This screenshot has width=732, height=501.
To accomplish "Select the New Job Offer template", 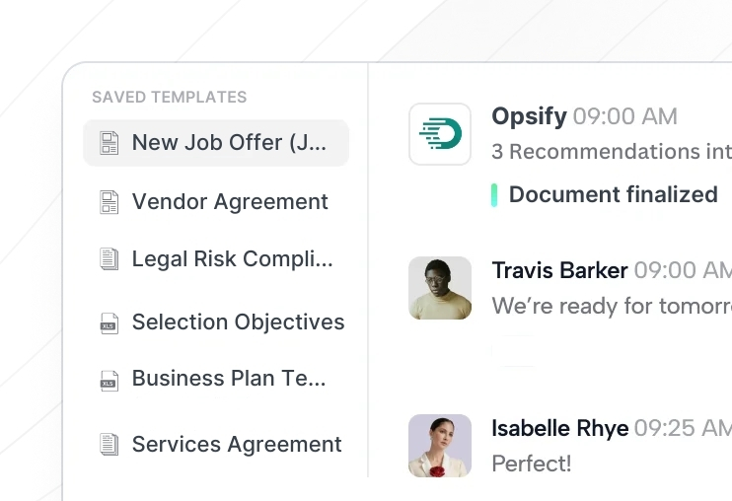I will (229, 143).
